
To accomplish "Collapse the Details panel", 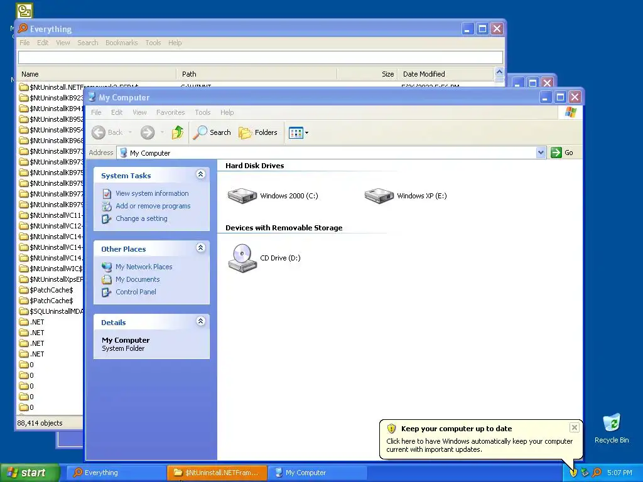I will tap(200, 321).
